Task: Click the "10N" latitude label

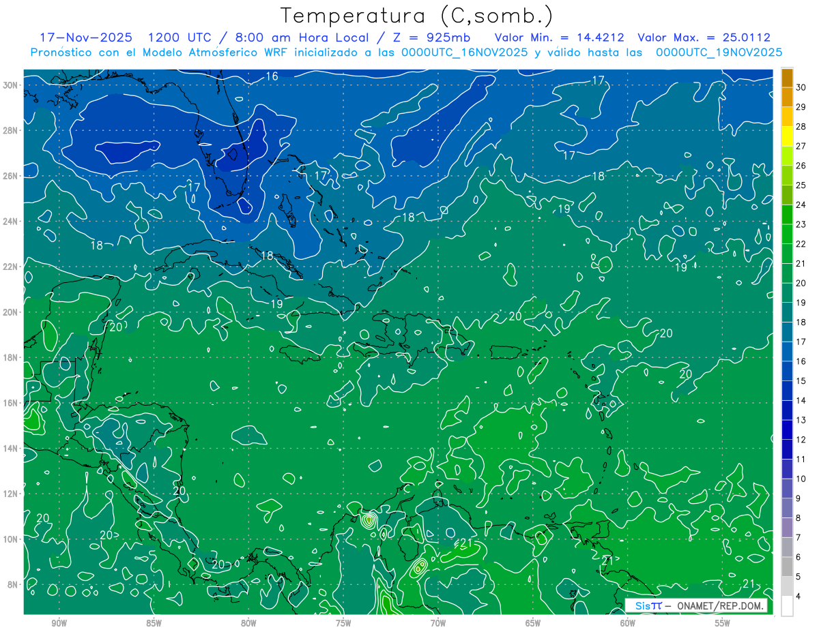Action: (11, 539)
